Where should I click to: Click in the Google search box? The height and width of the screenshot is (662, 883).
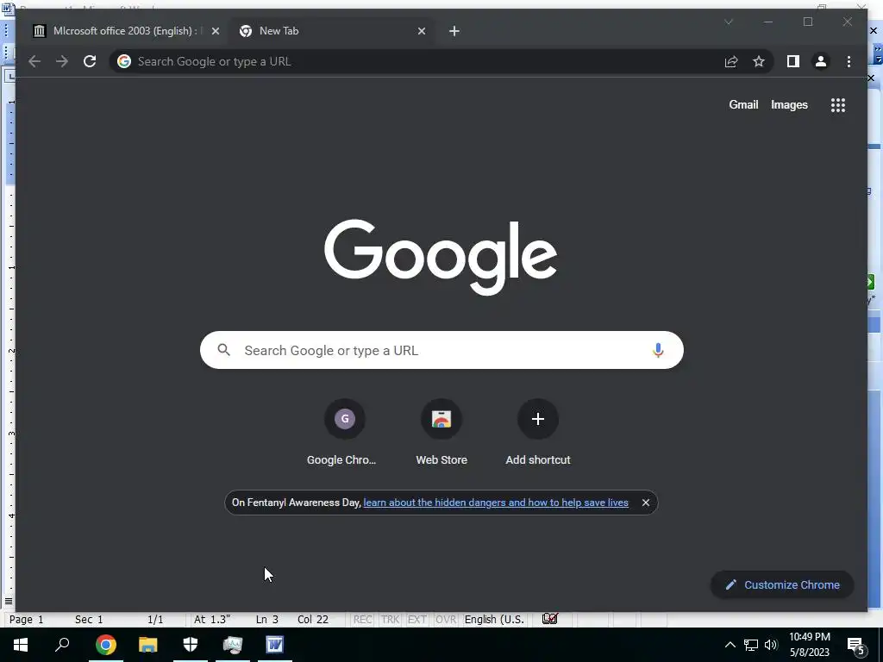coord(441,350)
